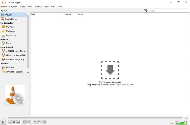This screenshot has width=190, height=125.
Task: Click the playlist Search field
Action: click(169, 11)
